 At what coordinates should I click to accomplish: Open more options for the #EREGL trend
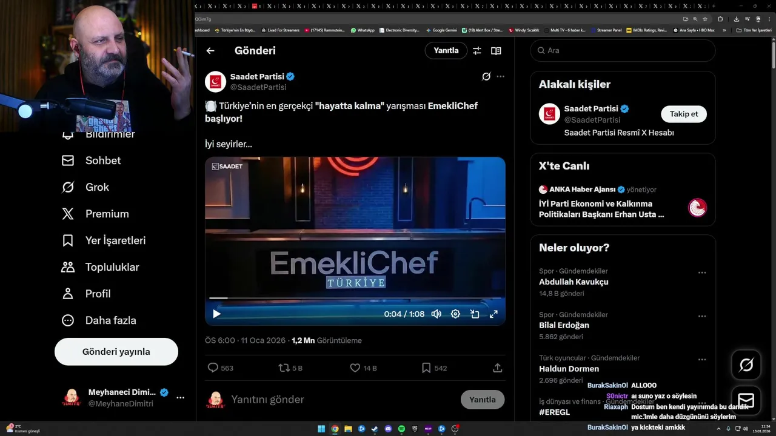(x=702, y=403)
